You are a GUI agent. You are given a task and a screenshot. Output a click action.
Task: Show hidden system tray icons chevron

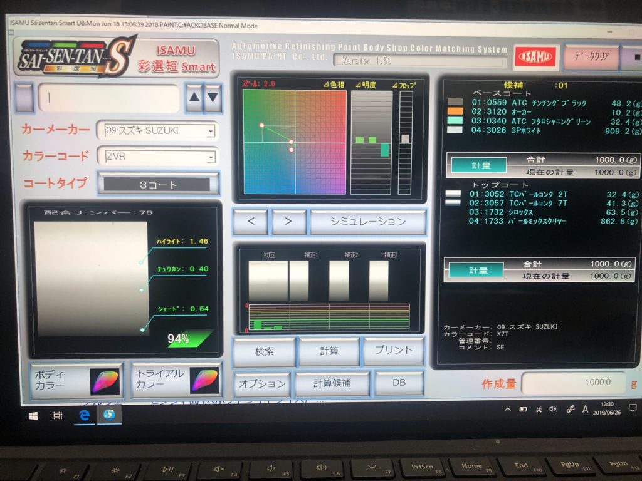508,409
